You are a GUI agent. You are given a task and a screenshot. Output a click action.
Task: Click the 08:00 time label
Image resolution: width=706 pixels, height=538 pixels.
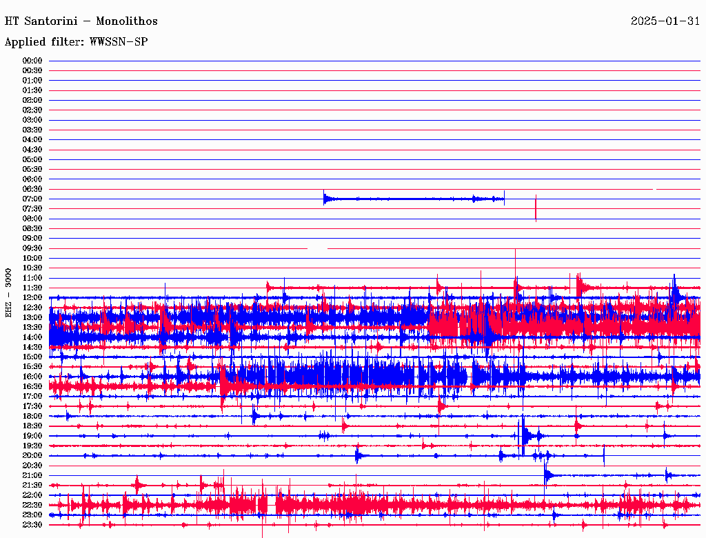(x=32, y=219)
